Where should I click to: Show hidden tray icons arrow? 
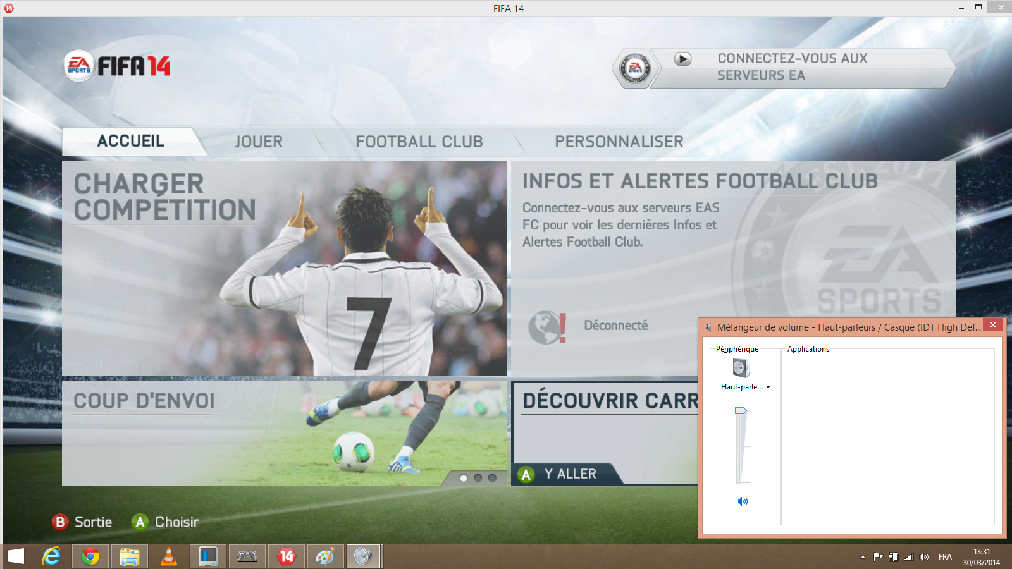coord(863,557)
